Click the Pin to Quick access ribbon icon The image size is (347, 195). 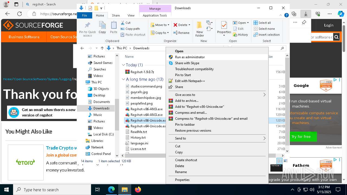tap(87, 30)
